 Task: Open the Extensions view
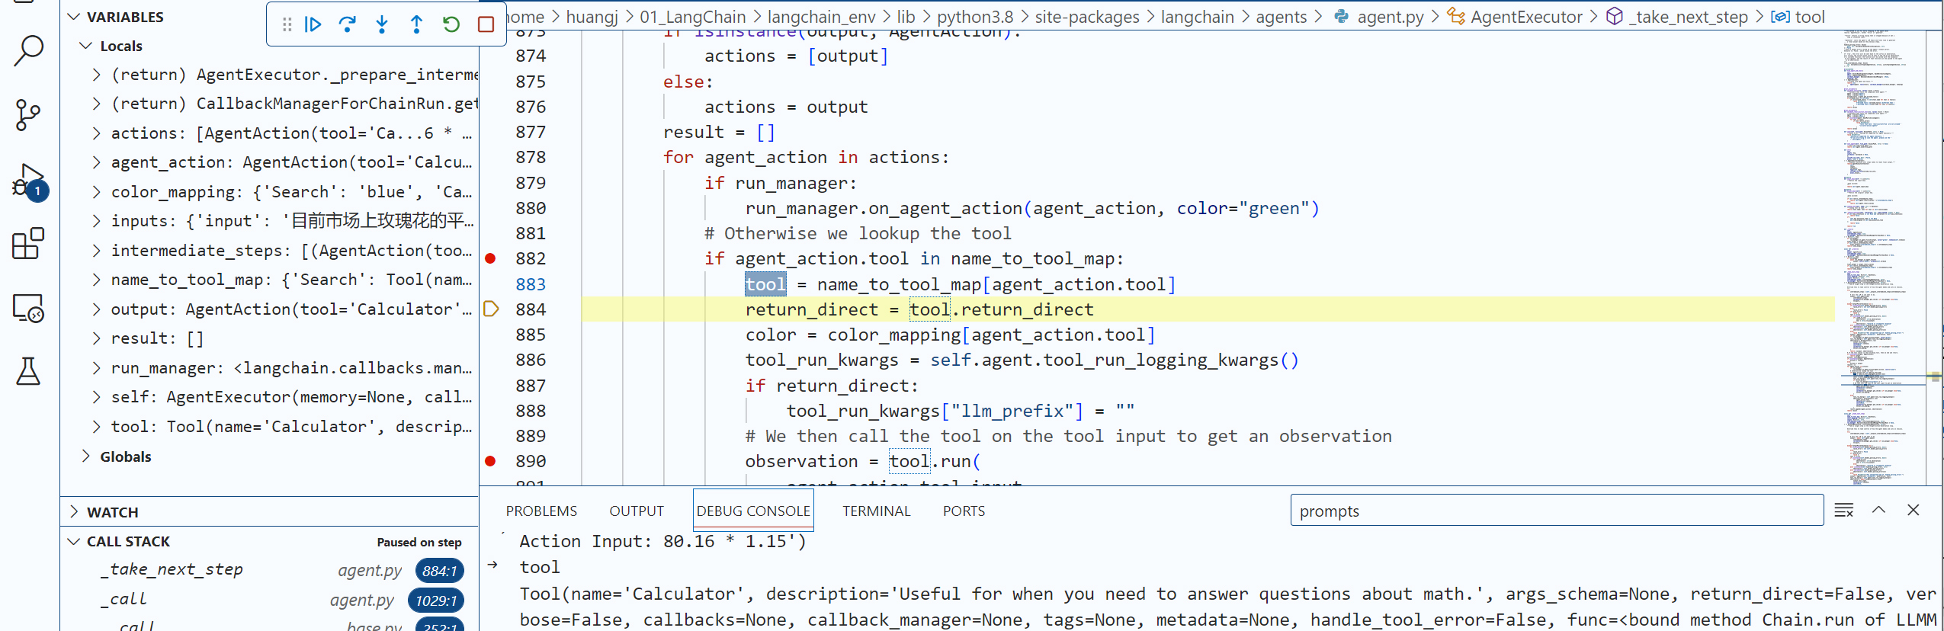(28, 244)
